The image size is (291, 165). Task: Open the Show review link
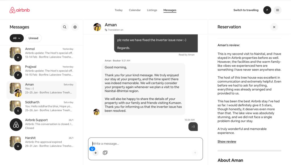tap(227, 141)
